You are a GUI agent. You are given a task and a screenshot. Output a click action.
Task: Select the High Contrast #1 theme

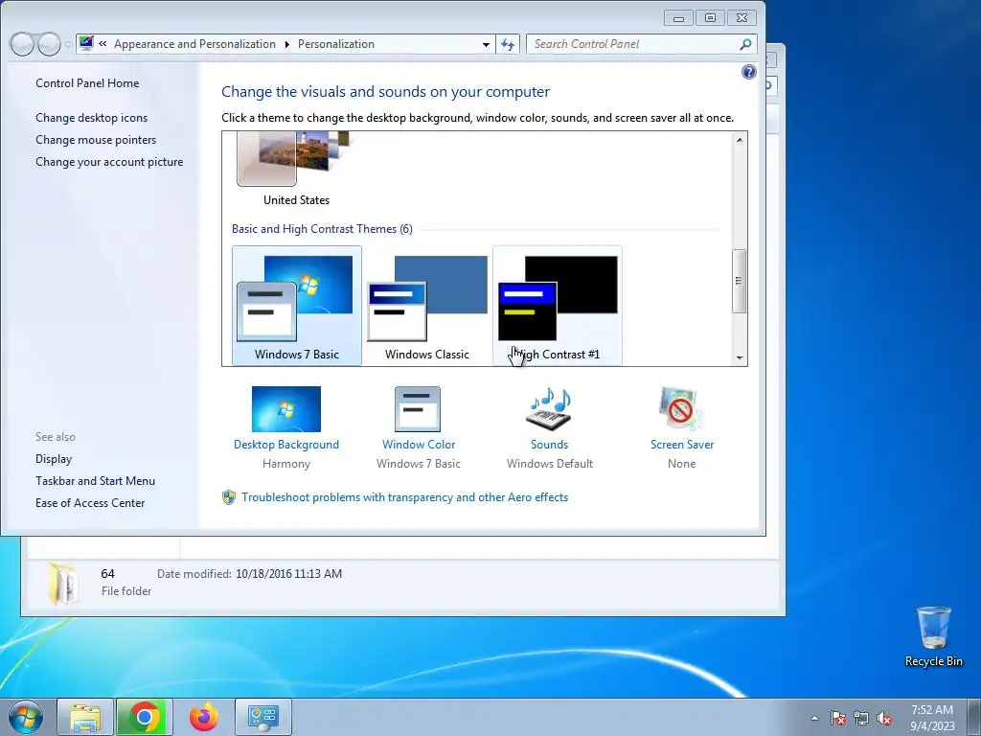pyautogui.click(x=558, y=306)
